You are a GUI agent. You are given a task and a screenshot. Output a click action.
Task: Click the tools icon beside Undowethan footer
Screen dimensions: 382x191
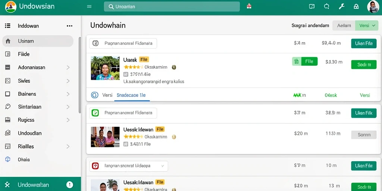coord(7,185)
